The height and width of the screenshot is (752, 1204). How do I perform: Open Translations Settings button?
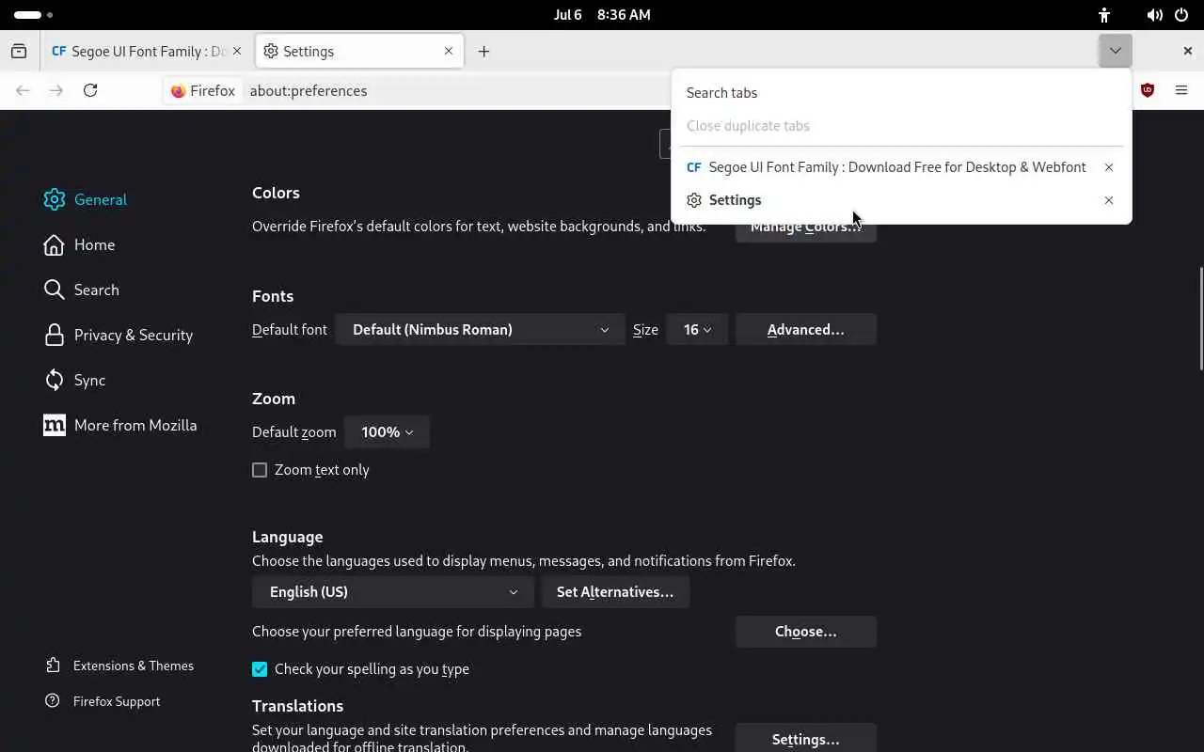coord(806,739)
